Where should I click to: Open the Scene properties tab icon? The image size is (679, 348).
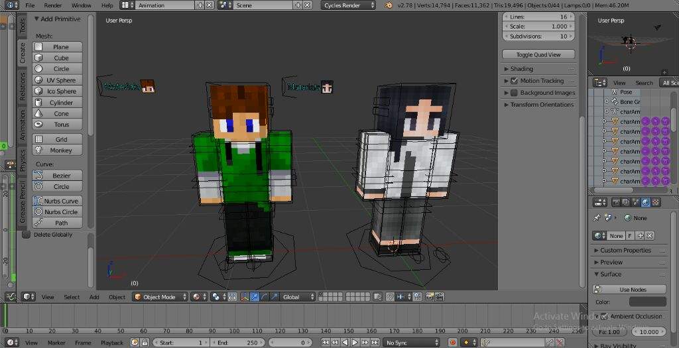point(636,202)
